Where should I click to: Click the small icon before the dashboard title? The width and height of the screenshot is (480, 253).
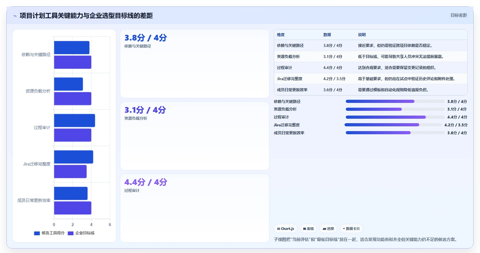pos(15,16)
